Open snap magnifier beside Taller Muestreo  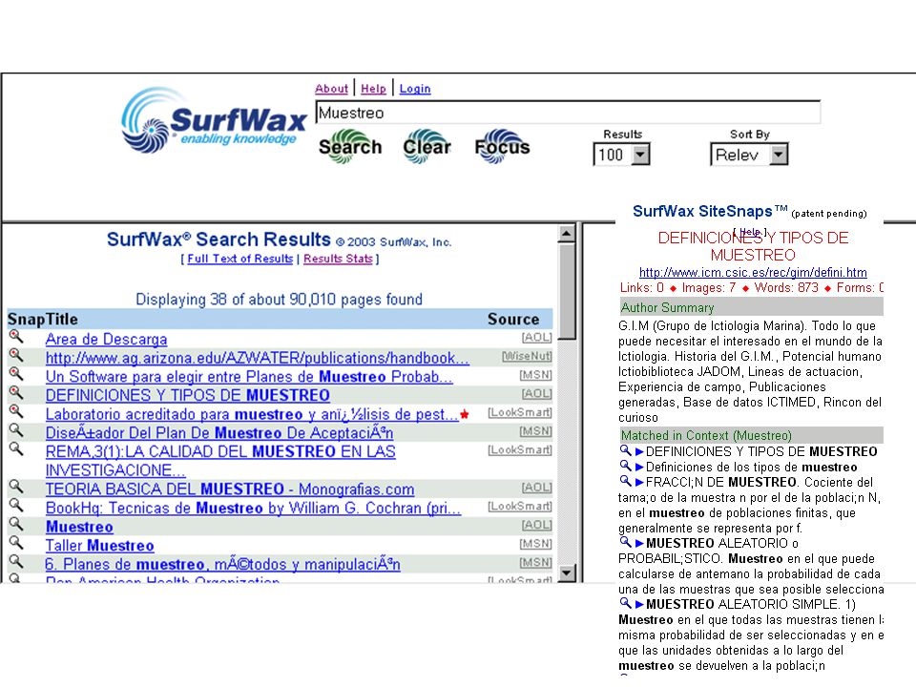pyautogui.click(x=16, y=543)
